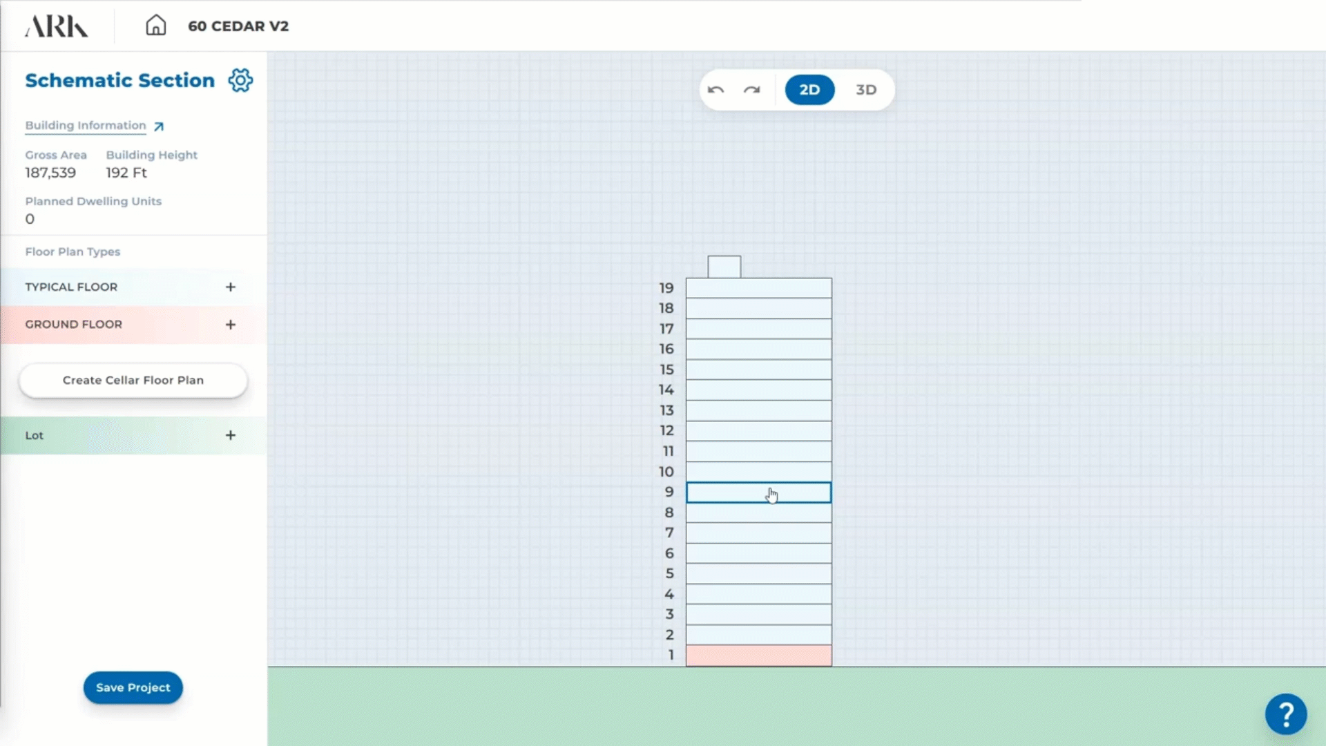Click Save Project button
Screen dimensions: 1326x746
(133, 687)
